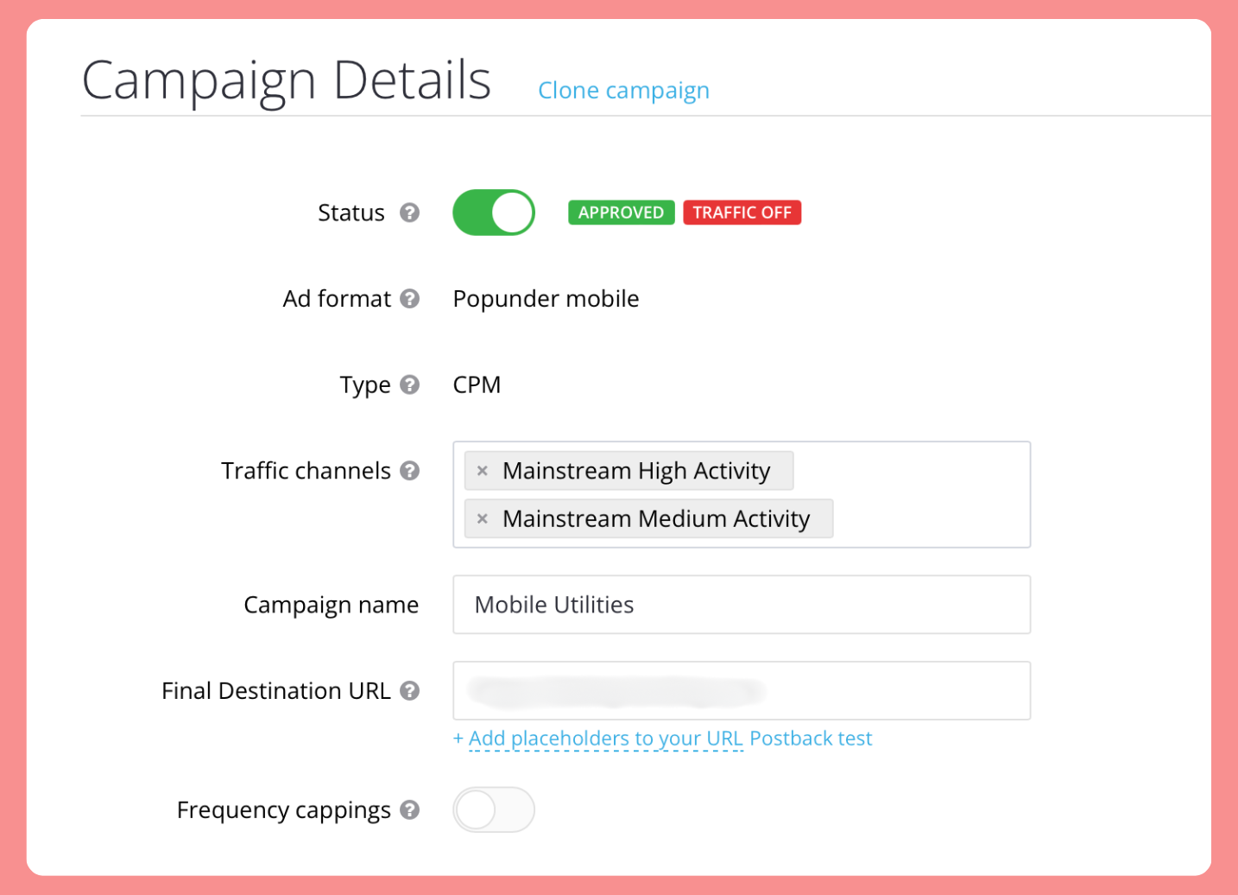Turn off the campaign Status toggle
The width and height of the screenshot is (1238, 895).
click(x=494, y=213)
